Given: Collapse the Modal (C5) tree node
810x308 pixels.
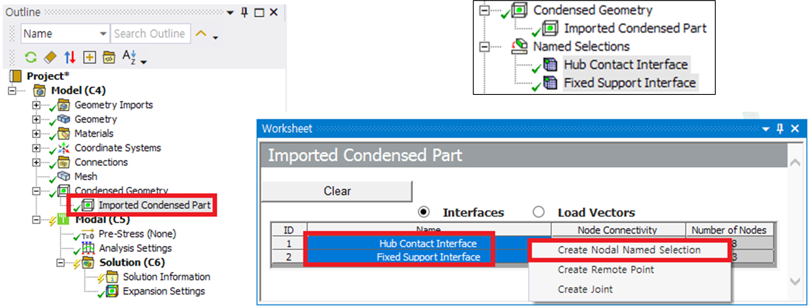Looking at the screenshot, I should click(36, 220).
